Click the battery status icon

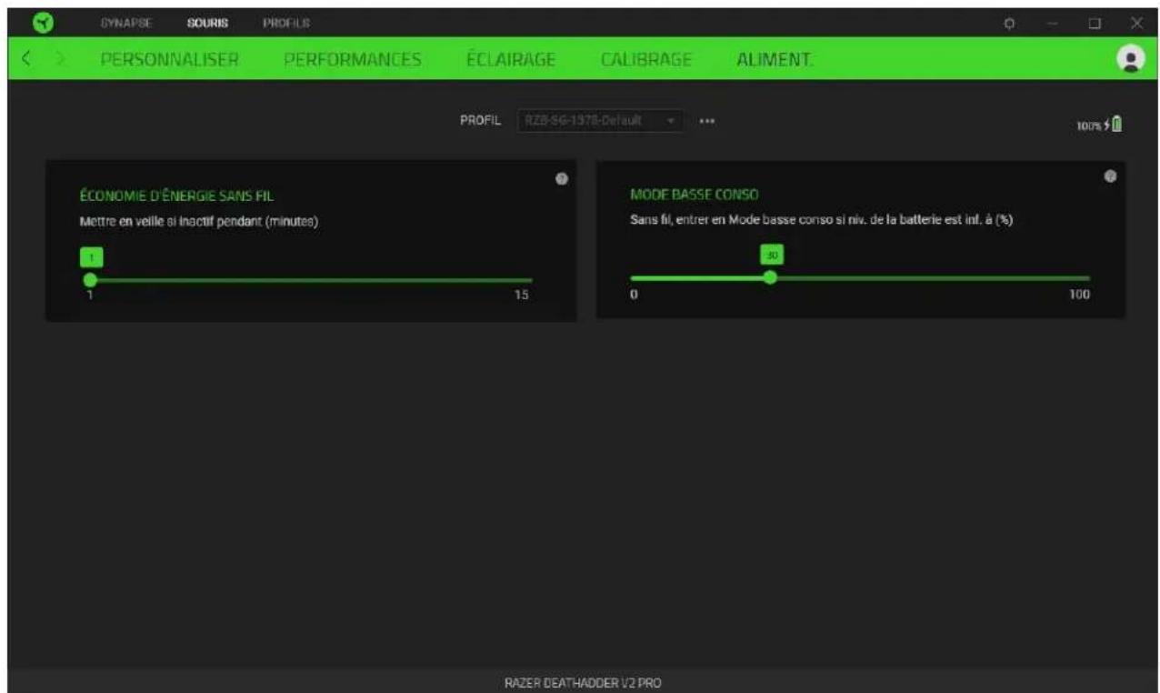[1116, 124]
